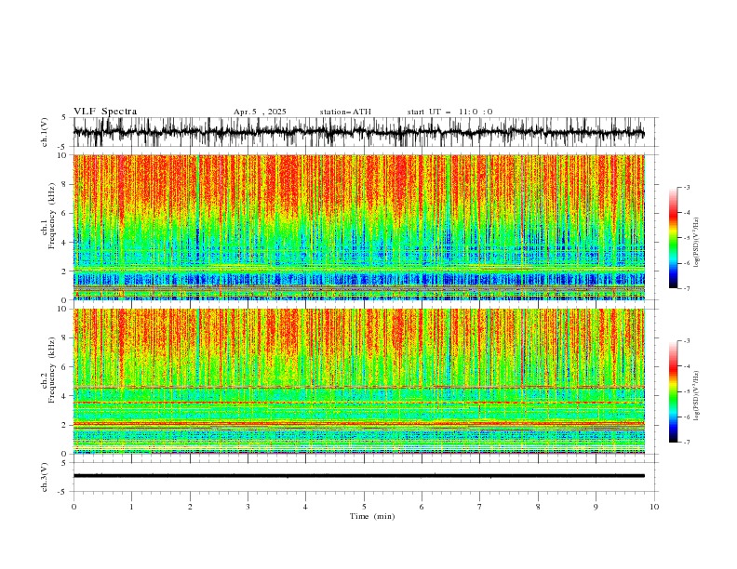737x569 pixels.
Task: Click time axis tick label "4"
Action: pos(305,507)
